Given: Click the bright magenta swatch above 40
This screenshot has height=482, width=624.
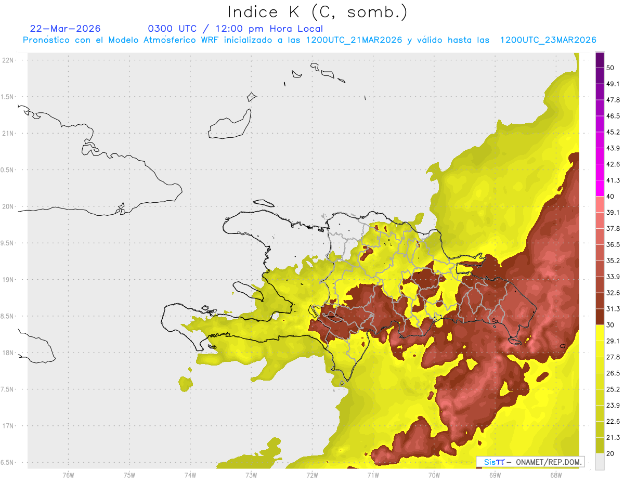Looking at the screenshot, I should tap(600, 188).
